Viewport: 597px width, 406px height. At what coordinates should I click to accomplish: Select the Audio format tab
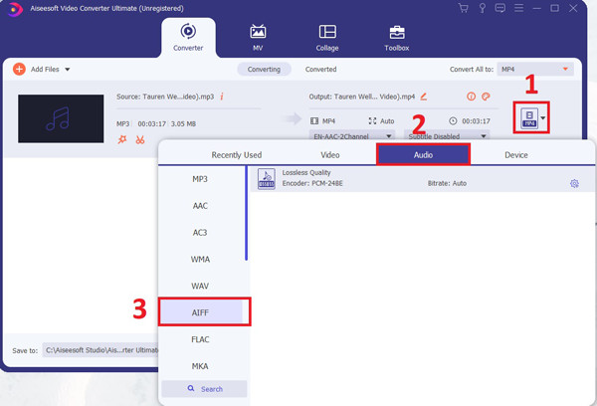coord(423,155)
